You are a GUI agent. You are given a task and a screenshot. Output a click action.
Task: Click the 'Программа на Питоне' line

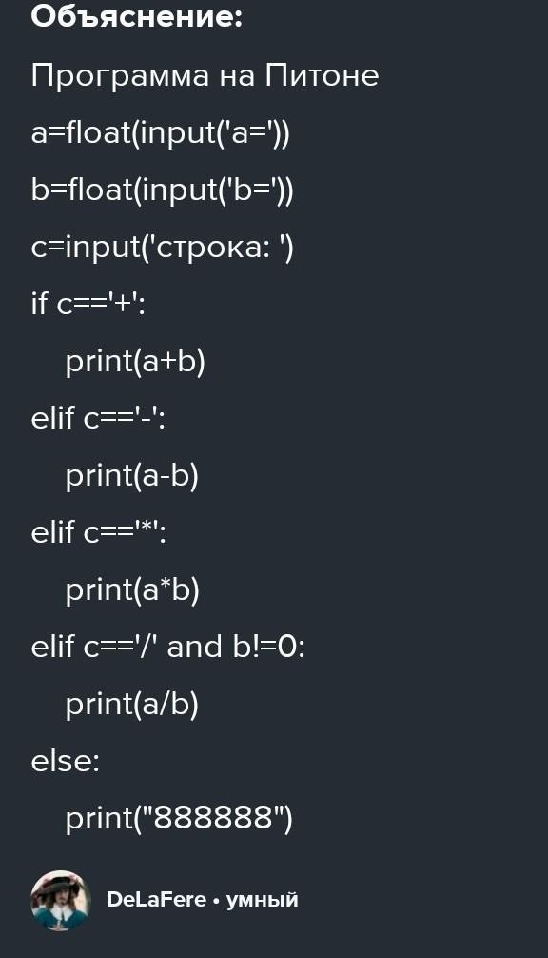pos(205,76)
